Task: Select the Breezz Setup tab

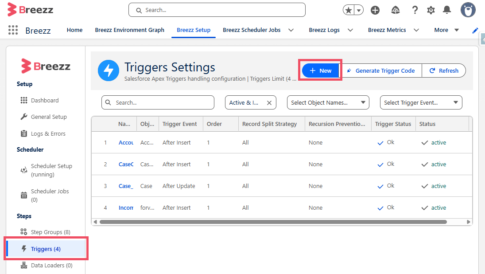Action: tap(194, 30)
